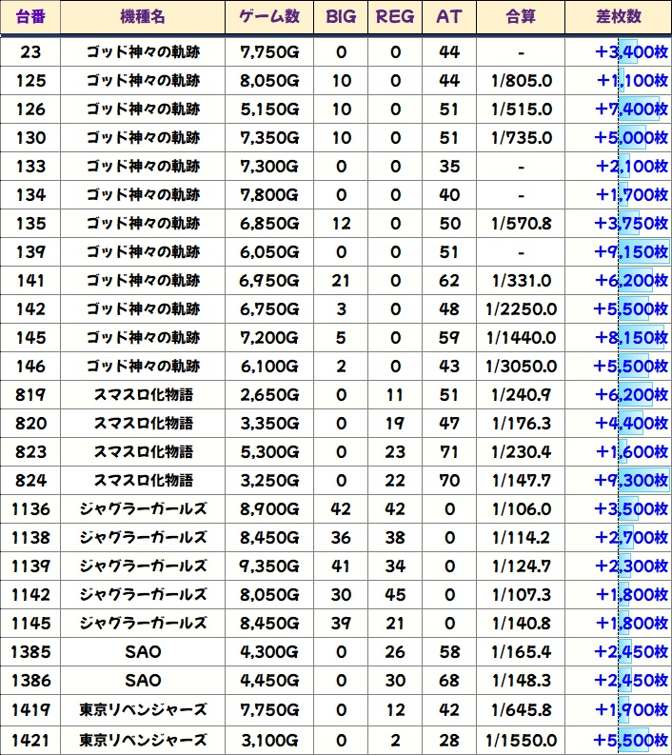Sort by the 差枚数 column header

click(618, 18)
